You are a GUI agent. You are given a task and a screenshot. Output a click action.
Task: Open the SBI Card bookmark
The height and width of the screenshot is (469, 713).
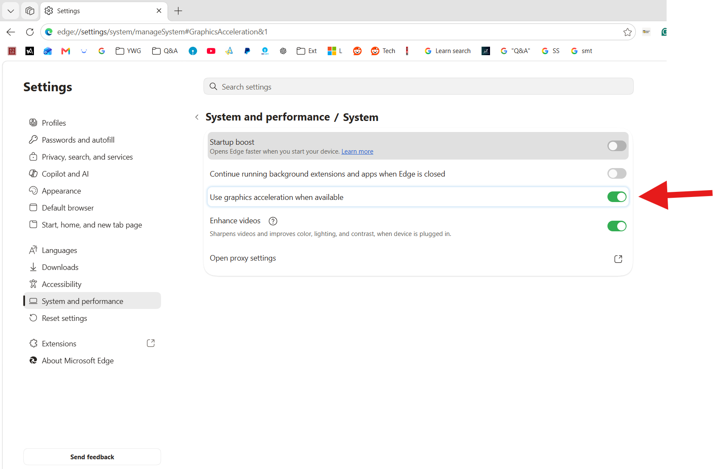point(265,51)
